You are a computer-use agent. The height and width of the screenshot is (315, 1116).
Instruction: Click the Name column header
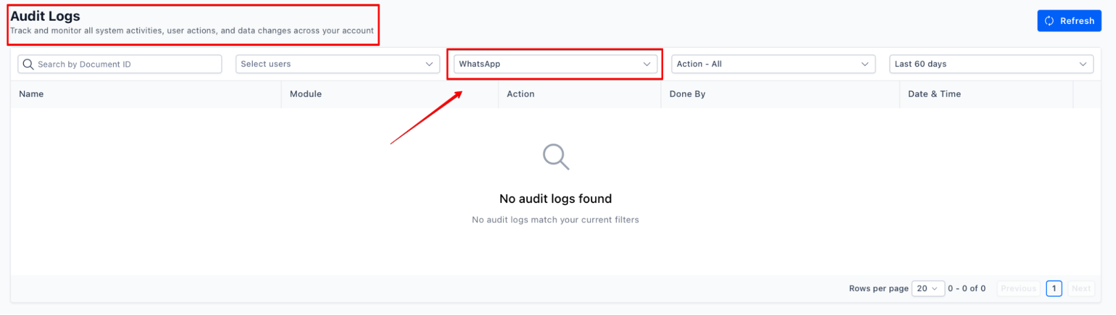(x=31, y=94)
